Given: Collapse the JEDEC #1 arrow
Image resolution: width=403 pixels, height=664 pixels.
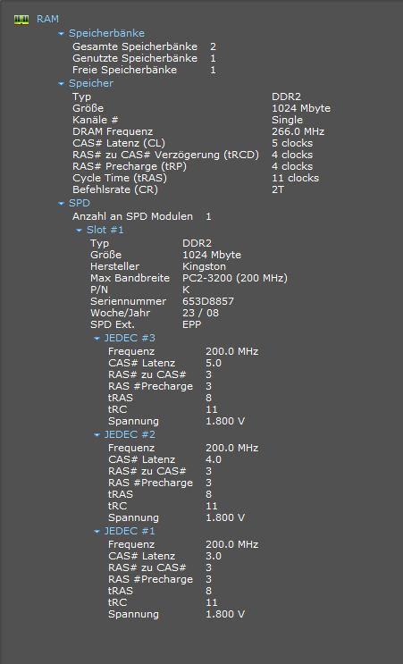Looking at the screenshot, I should [97, 532].
